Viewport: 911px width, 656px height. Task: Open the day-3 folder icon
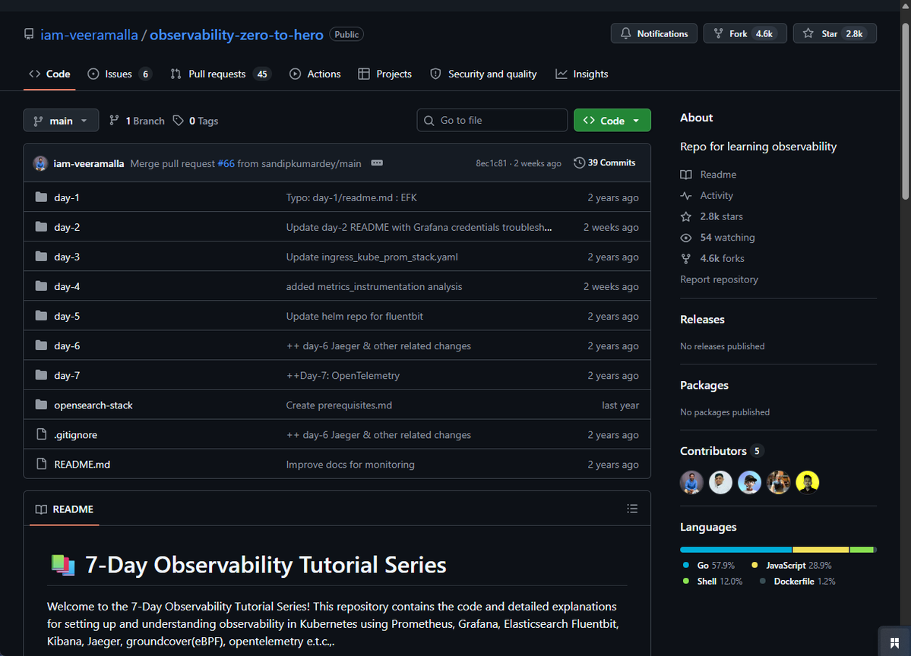(x=41, y=256)
